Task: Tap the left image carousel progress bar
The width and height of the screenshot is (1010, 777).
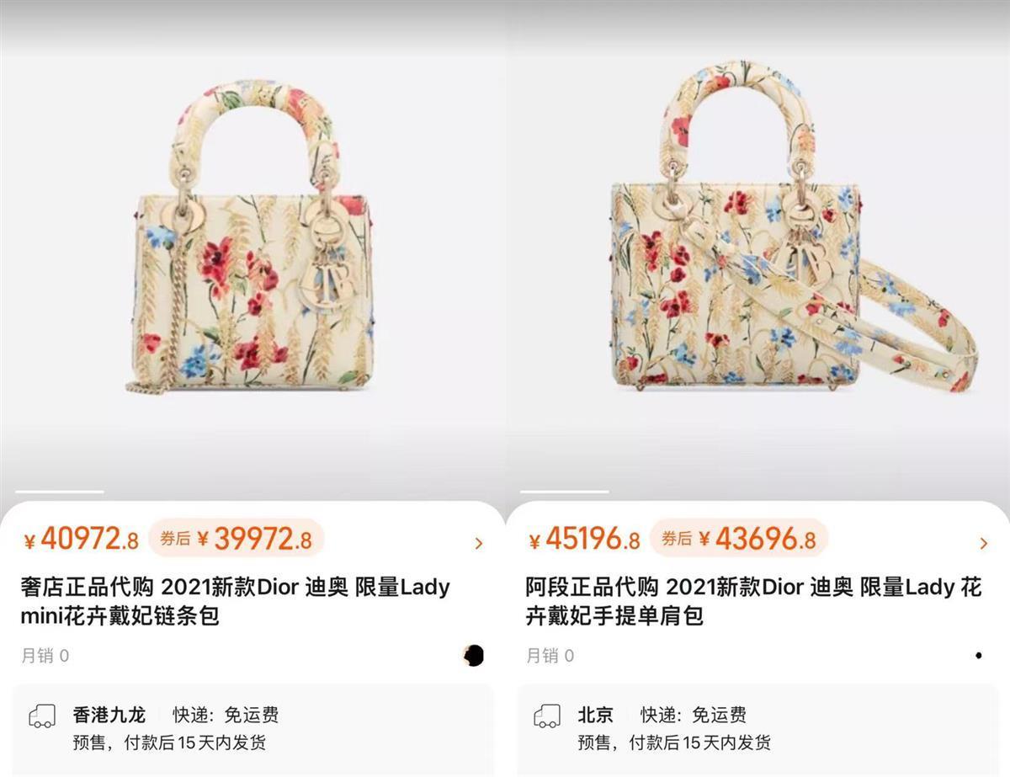Action: 60,492
